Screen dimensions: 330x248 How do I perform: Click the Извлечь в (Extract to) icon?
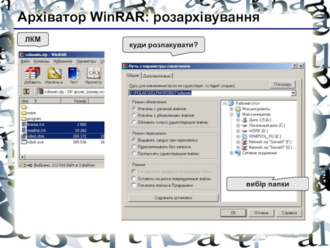coord(54,73)
